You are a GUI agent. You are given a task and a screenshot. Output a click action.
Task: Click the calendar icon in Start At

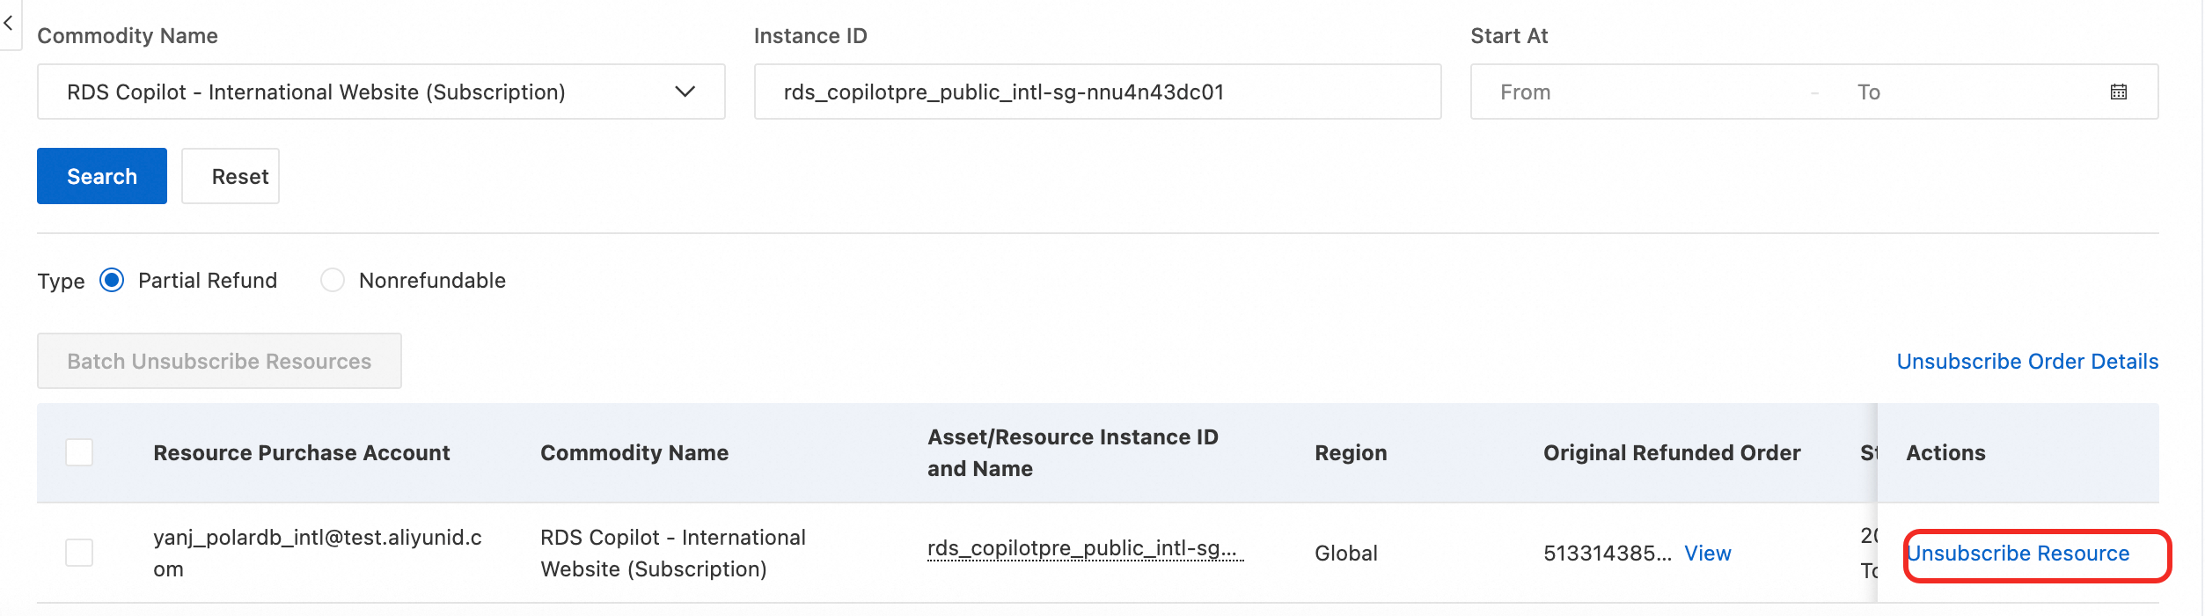point(2118,92)
